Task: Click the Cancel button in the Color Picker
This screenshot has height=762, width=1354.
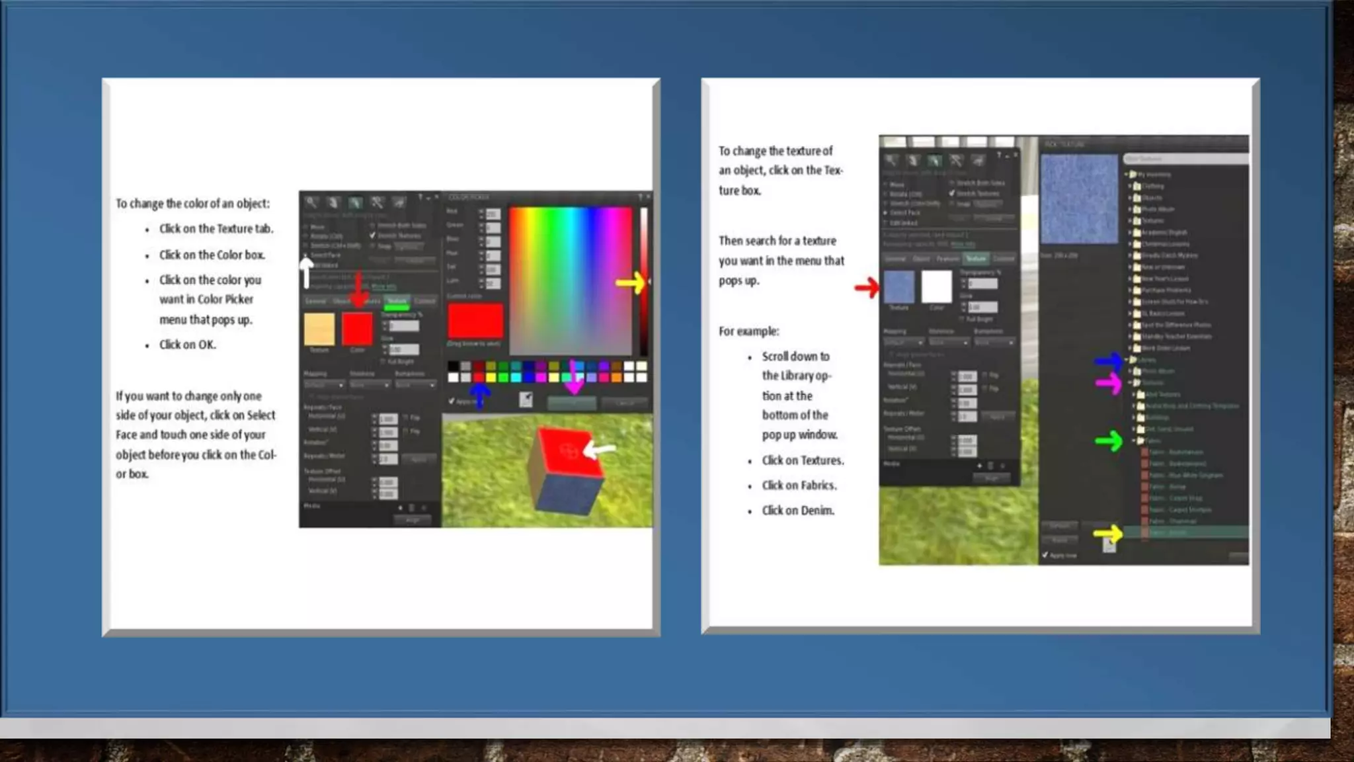Action: [624, 403]
